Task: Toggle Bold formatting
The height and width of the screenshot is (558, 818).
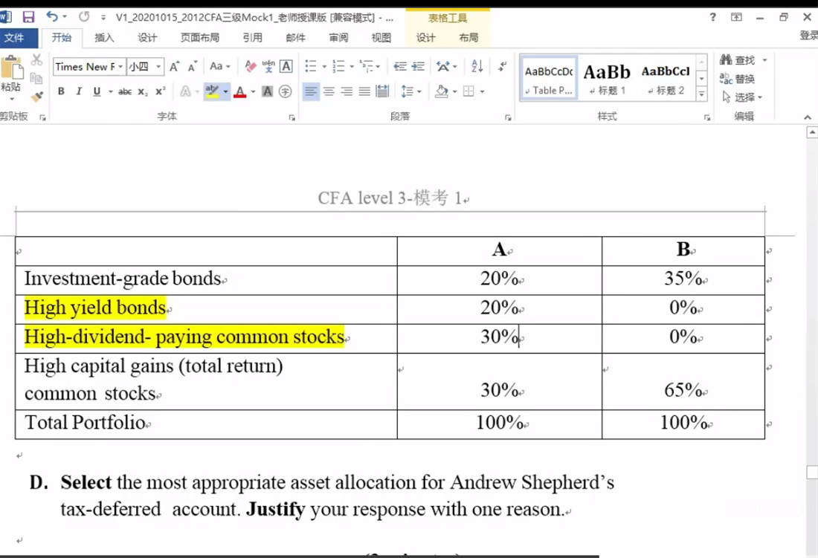Action: click(x=61, y=91)
